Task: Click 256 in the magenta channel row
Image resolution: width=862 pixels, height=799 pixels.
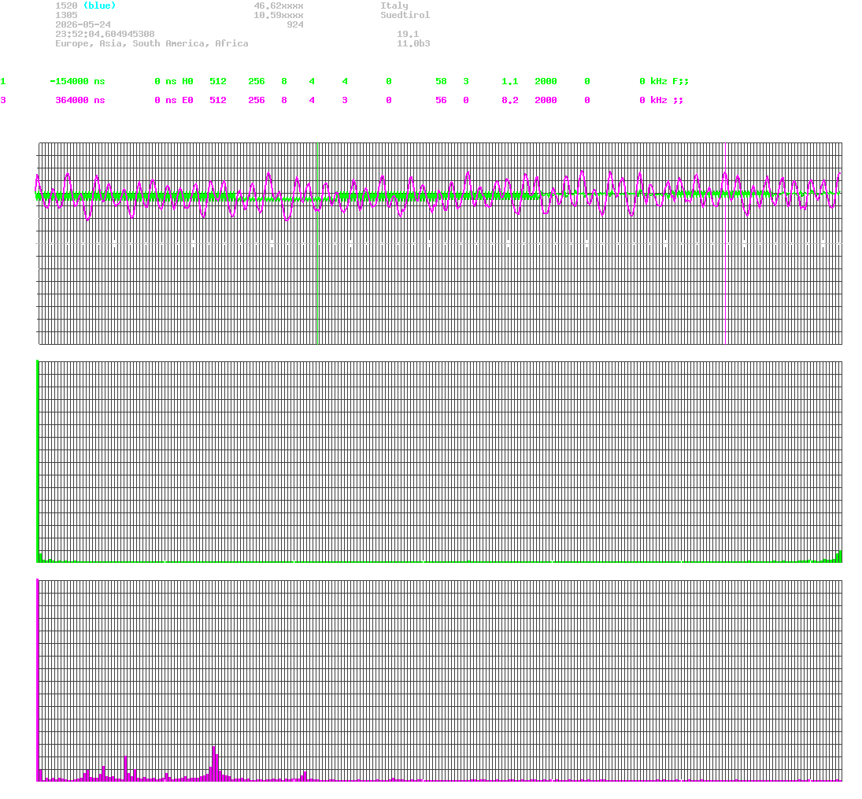Action: point(256,100)
